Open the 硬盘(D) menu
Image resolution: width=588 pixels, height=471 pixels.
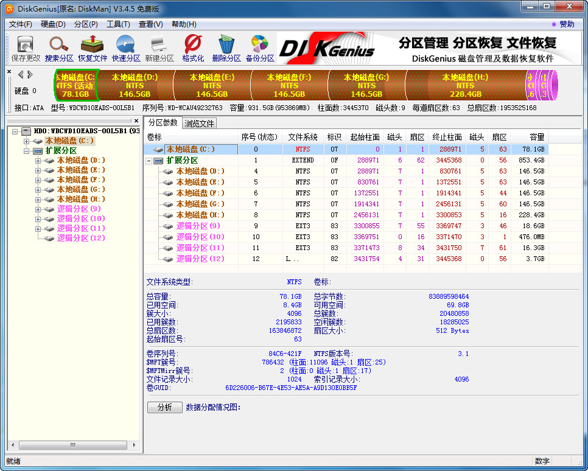click(53, 24)
